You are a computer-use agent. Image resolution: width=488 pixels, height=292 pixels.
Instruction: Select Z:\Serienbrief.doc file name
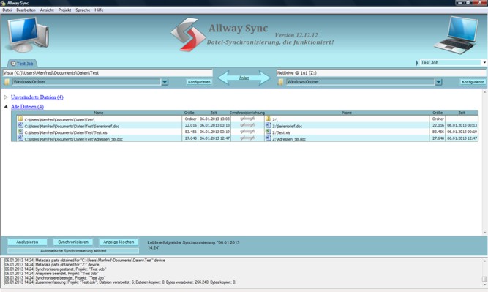tap(287, 127)
